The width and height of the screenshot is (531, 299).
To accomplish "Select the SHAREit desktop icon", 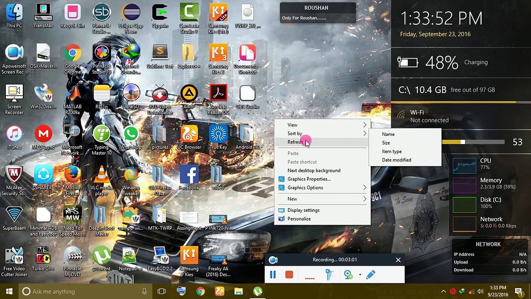I will (43, 179).
